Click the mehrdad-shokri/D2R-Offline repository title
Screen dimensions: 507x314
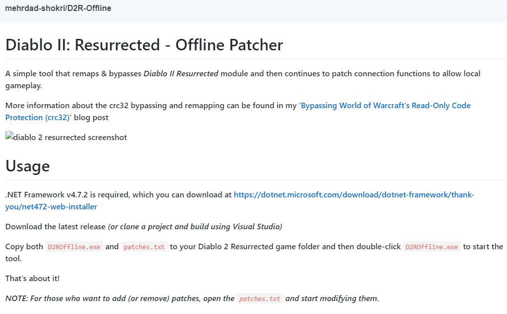[x=58, y=8]
